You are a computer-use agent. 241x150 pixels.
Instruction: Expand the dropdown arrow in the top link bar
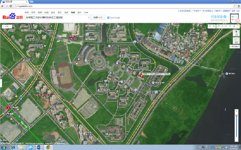200,11
